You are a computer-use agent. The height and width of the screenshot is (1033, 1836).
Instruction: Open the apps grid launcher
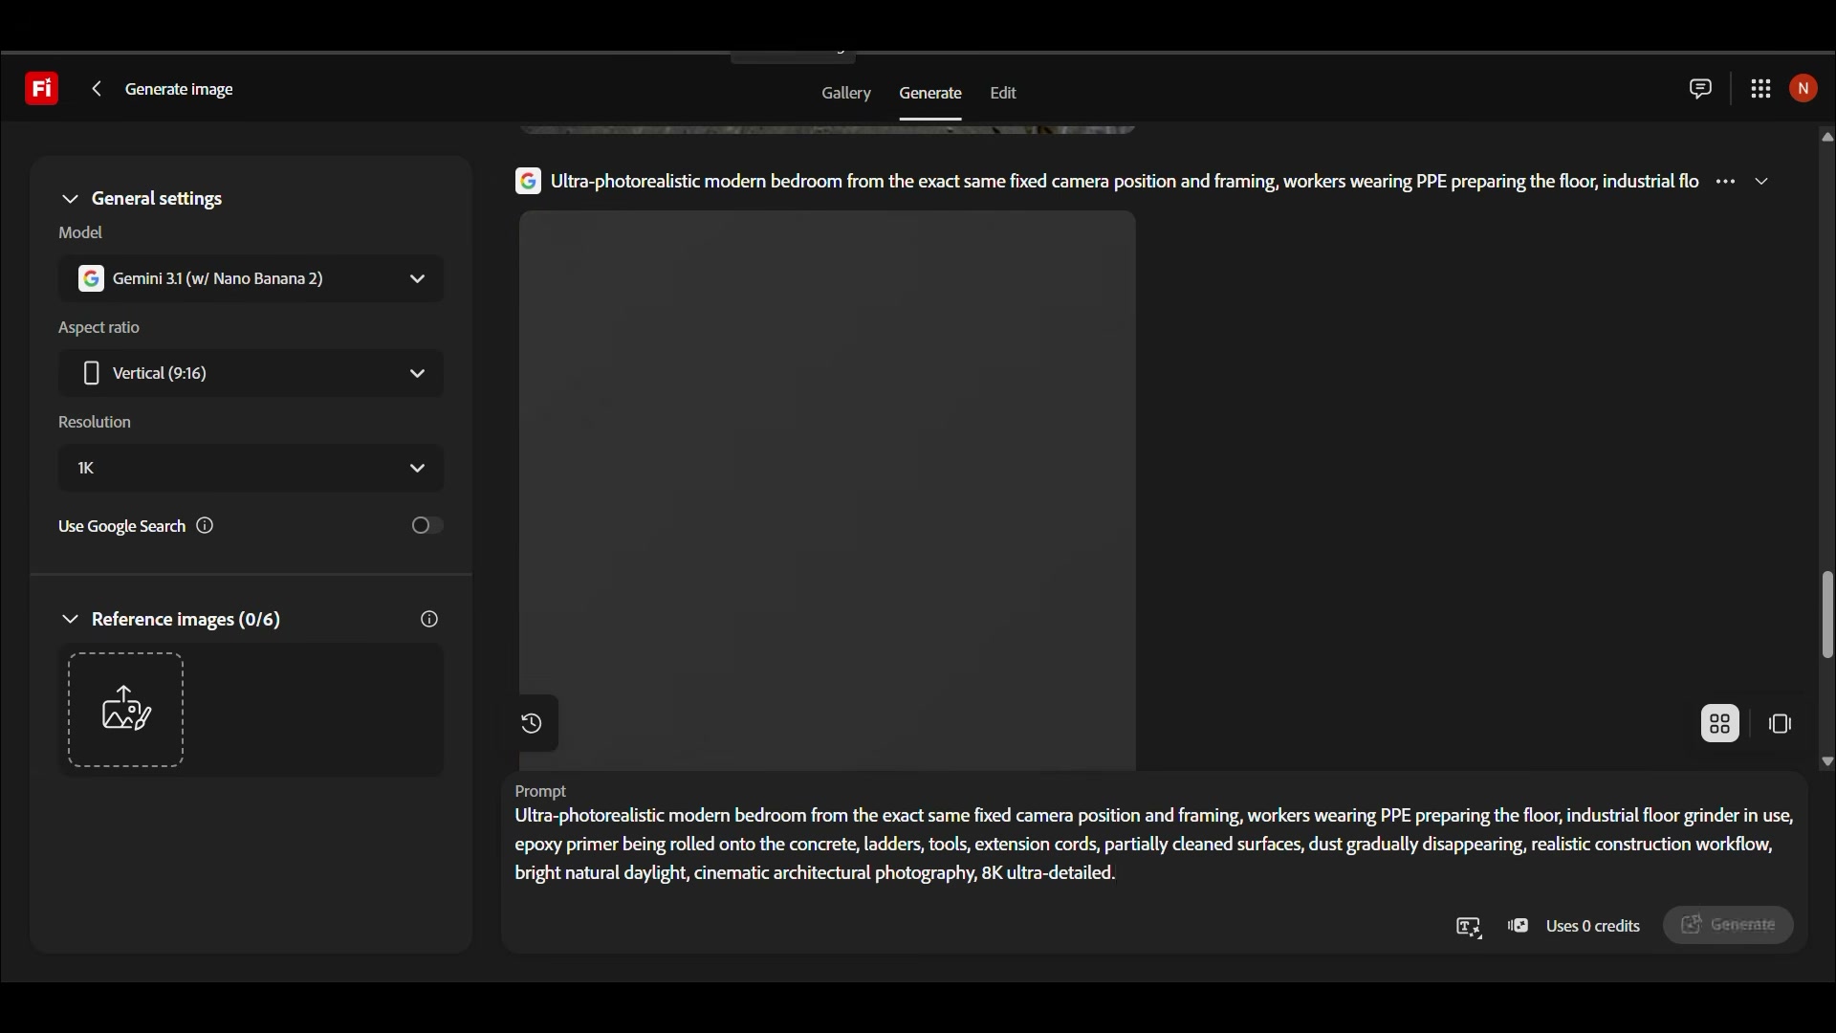1761,89
